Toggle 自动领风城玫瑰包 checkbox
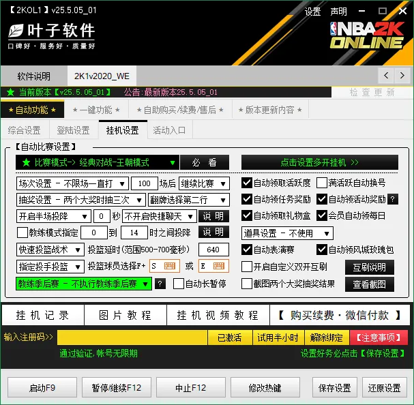Viewport: 414px width, 405px height. [x=322, y=250]
